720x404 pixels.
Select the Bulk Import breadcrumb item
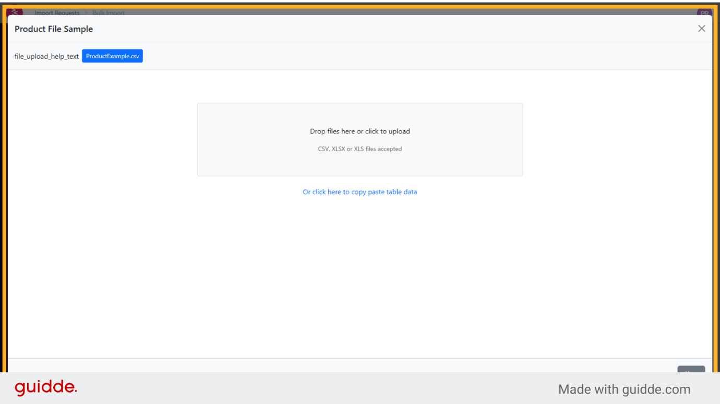[109, 12]
